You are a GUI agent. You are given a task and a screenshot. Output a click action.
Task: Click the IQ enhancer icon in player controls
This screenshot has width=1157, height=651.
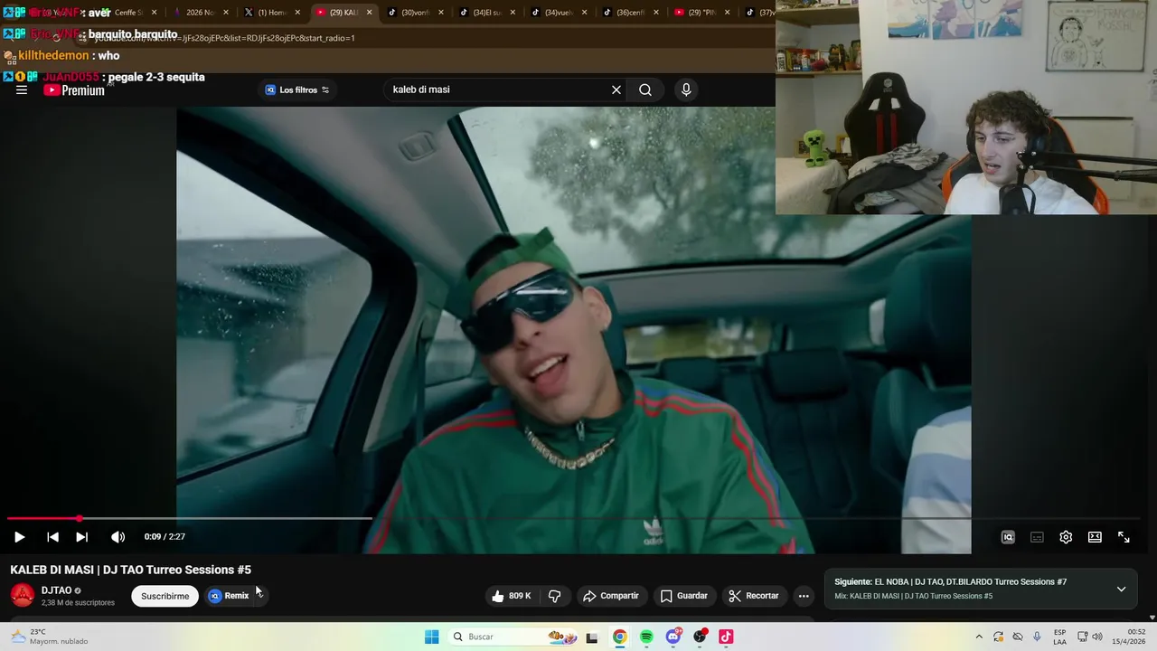point(1008,537)
